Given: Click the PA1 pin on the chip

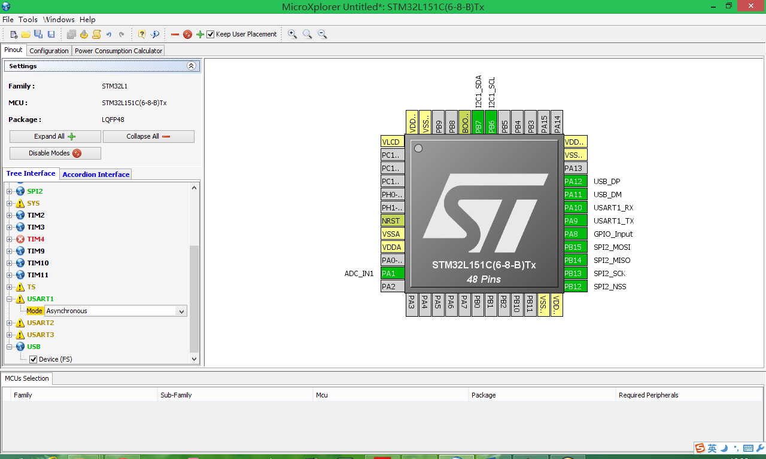Looking at the screenshot, I should coord(393,273).
